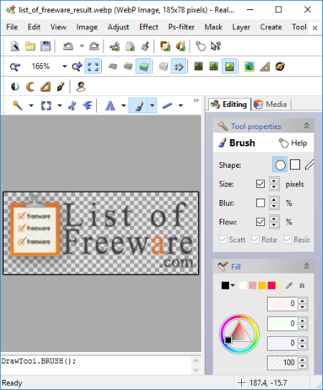Pick the pink-red color swatch

271,285
